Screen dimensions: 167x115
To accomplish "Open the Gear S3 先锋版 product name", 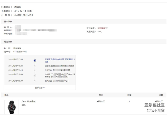I will click(x=28, y=101).
